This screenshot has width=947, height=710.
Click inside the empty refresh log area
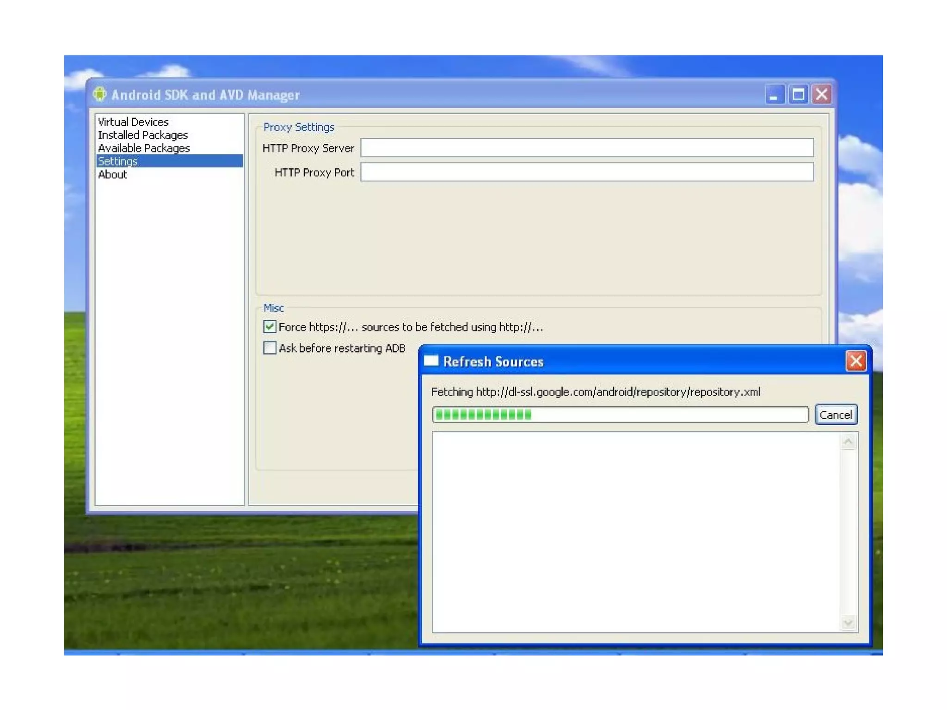(x=636, y=532)
